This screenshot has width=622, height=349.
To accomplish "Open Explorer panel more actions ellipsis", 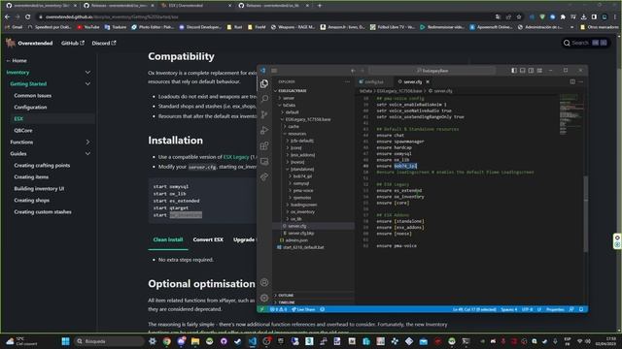I will 348,81.
